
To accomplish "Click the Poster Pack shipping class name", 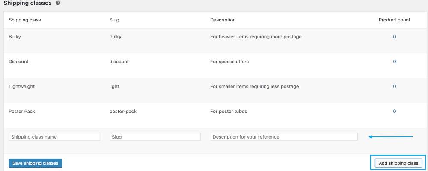I will [x=22, y=112].
